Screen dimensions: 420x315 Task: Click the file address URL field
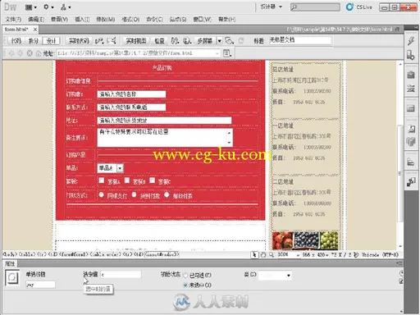pyautogui.click(x=138, y=53)
